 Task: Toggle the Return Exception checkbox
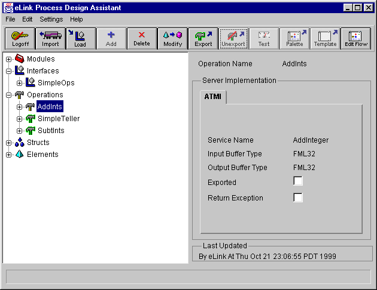298,198
